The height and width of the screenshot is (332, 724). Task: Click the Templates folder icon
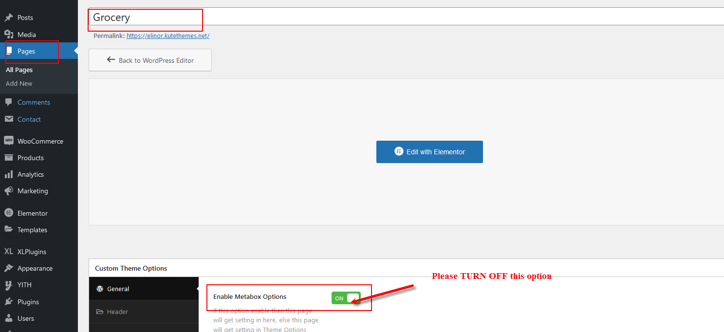(9, 230)
